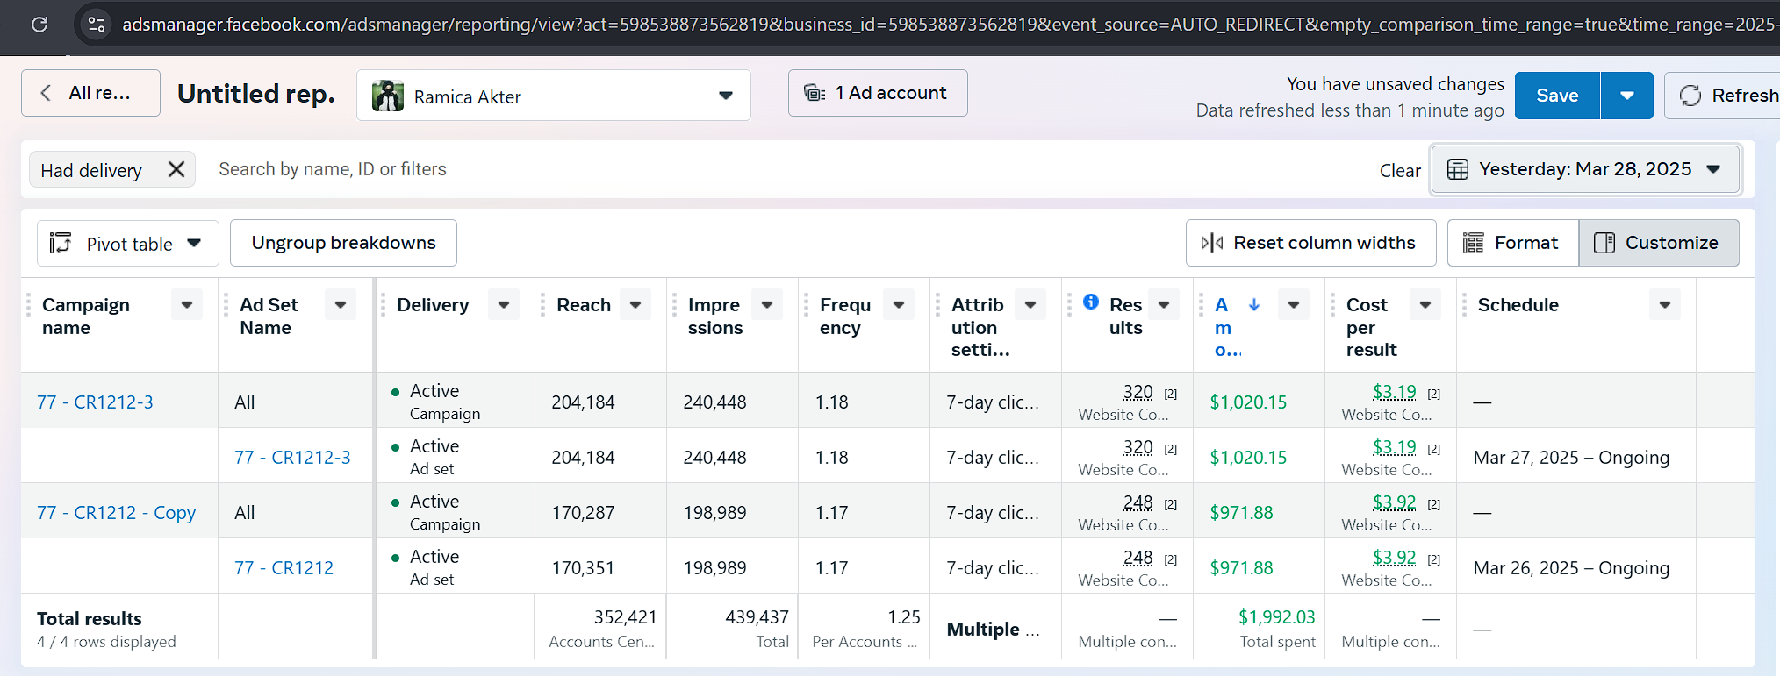Open Save options dropdown arrow

(1626, 96)
